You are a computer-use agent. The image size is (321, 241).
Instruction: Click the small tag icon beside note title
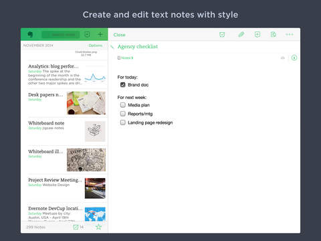tap(112, 47)
